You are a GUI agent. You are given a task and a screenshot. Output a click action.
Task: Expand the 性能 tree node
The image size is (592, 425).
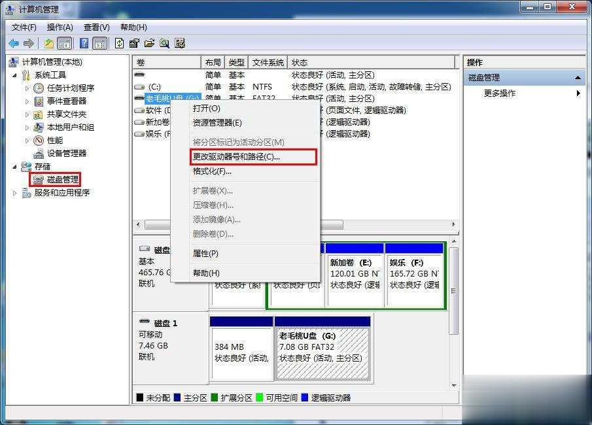click(x=27, y=141)
